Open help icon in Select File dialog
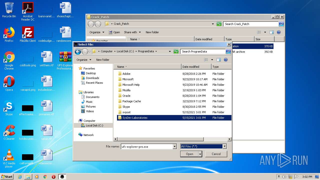The width and height of the screenshot is (320, 180). point(226,60)
